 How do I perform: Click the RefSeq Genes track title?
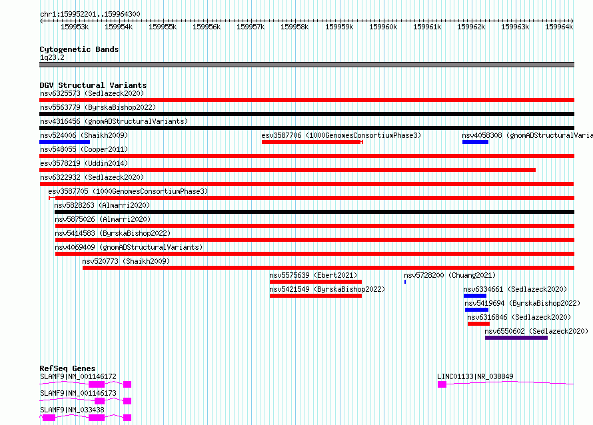point(67,368)
